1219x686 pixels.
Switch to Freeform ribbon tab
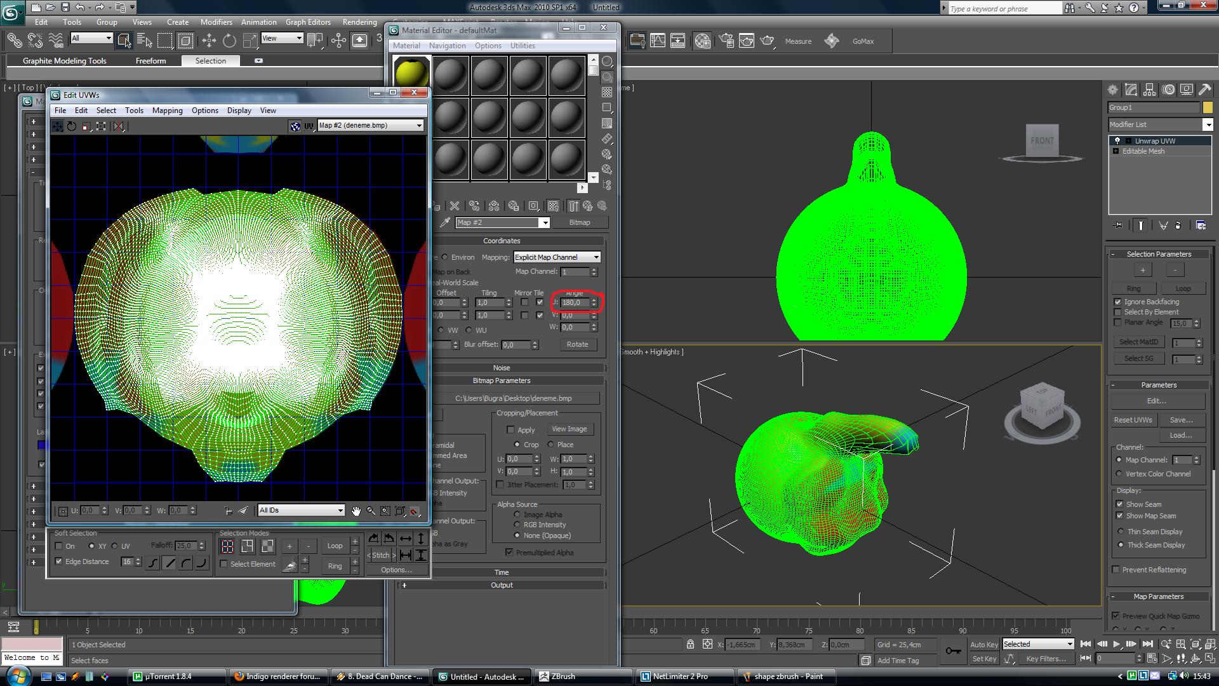point(150,61)
